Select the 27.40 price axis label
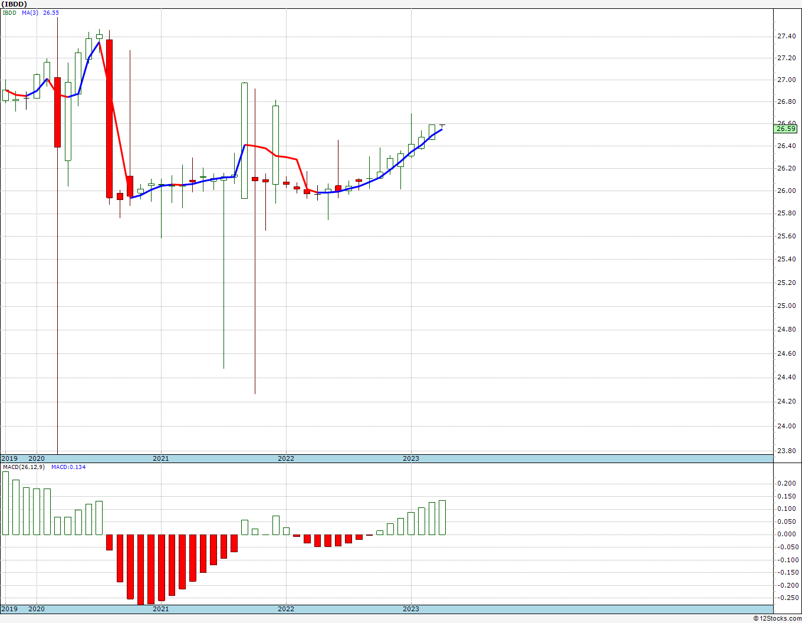 [786, 37]
